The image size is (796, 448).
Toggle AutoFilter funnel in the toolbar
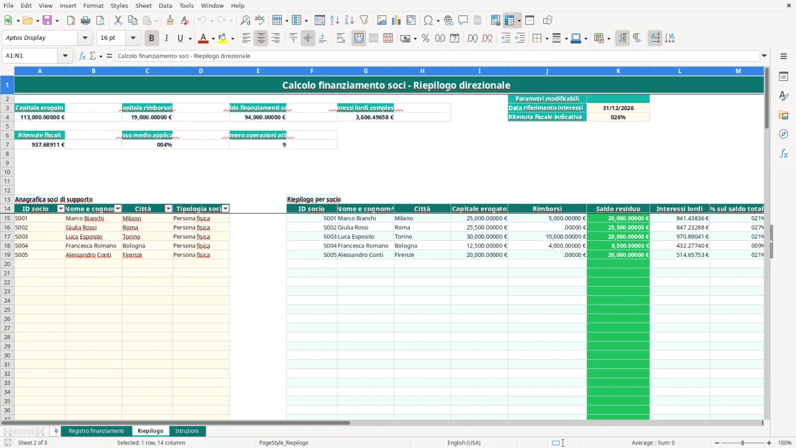(364, 21)
